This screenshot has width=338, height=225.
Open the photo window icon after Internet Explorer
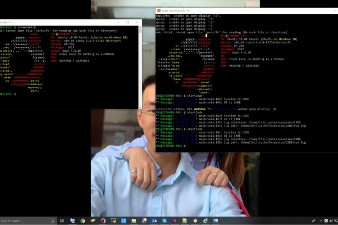(215, 220)
